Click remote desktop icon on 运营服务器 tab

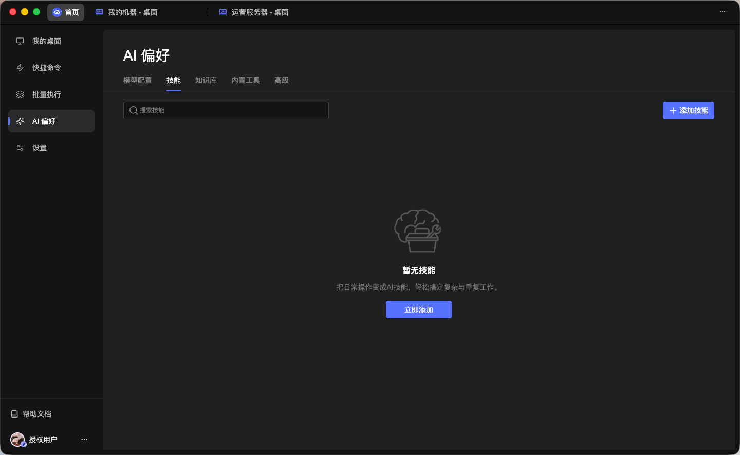coord(223,12)
